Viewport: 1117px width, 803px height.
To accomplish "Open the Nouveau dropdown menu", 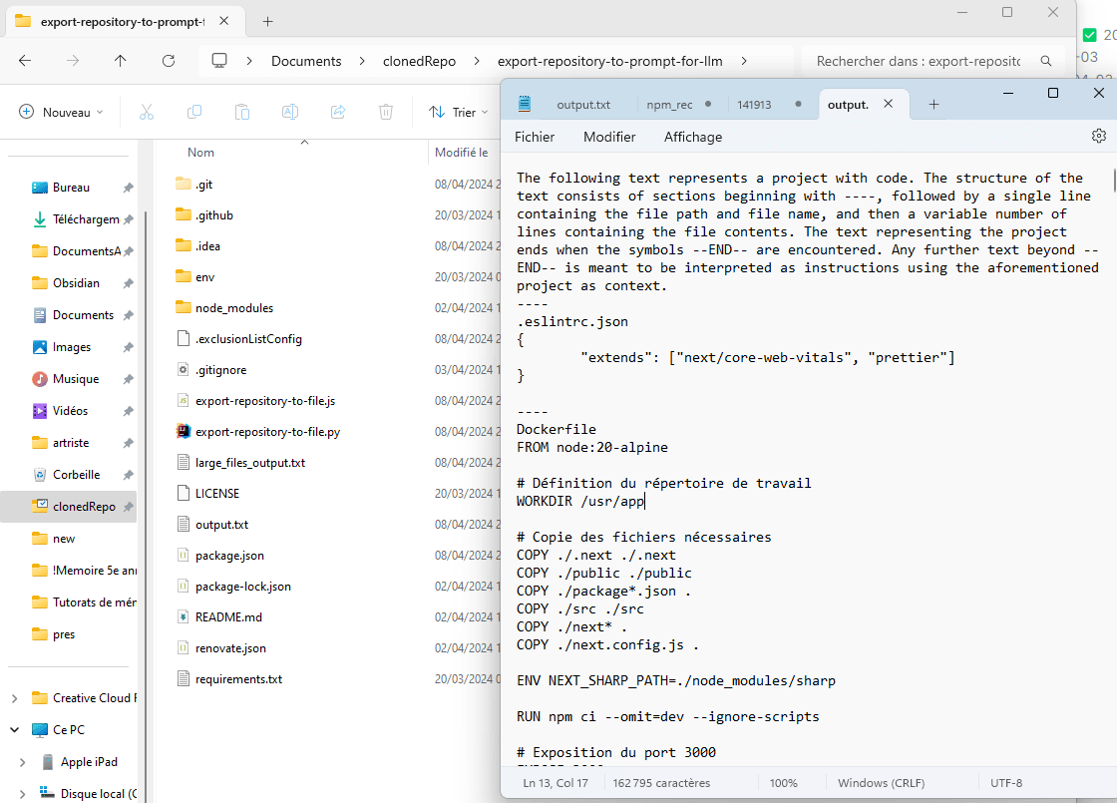I will point(61,113).
